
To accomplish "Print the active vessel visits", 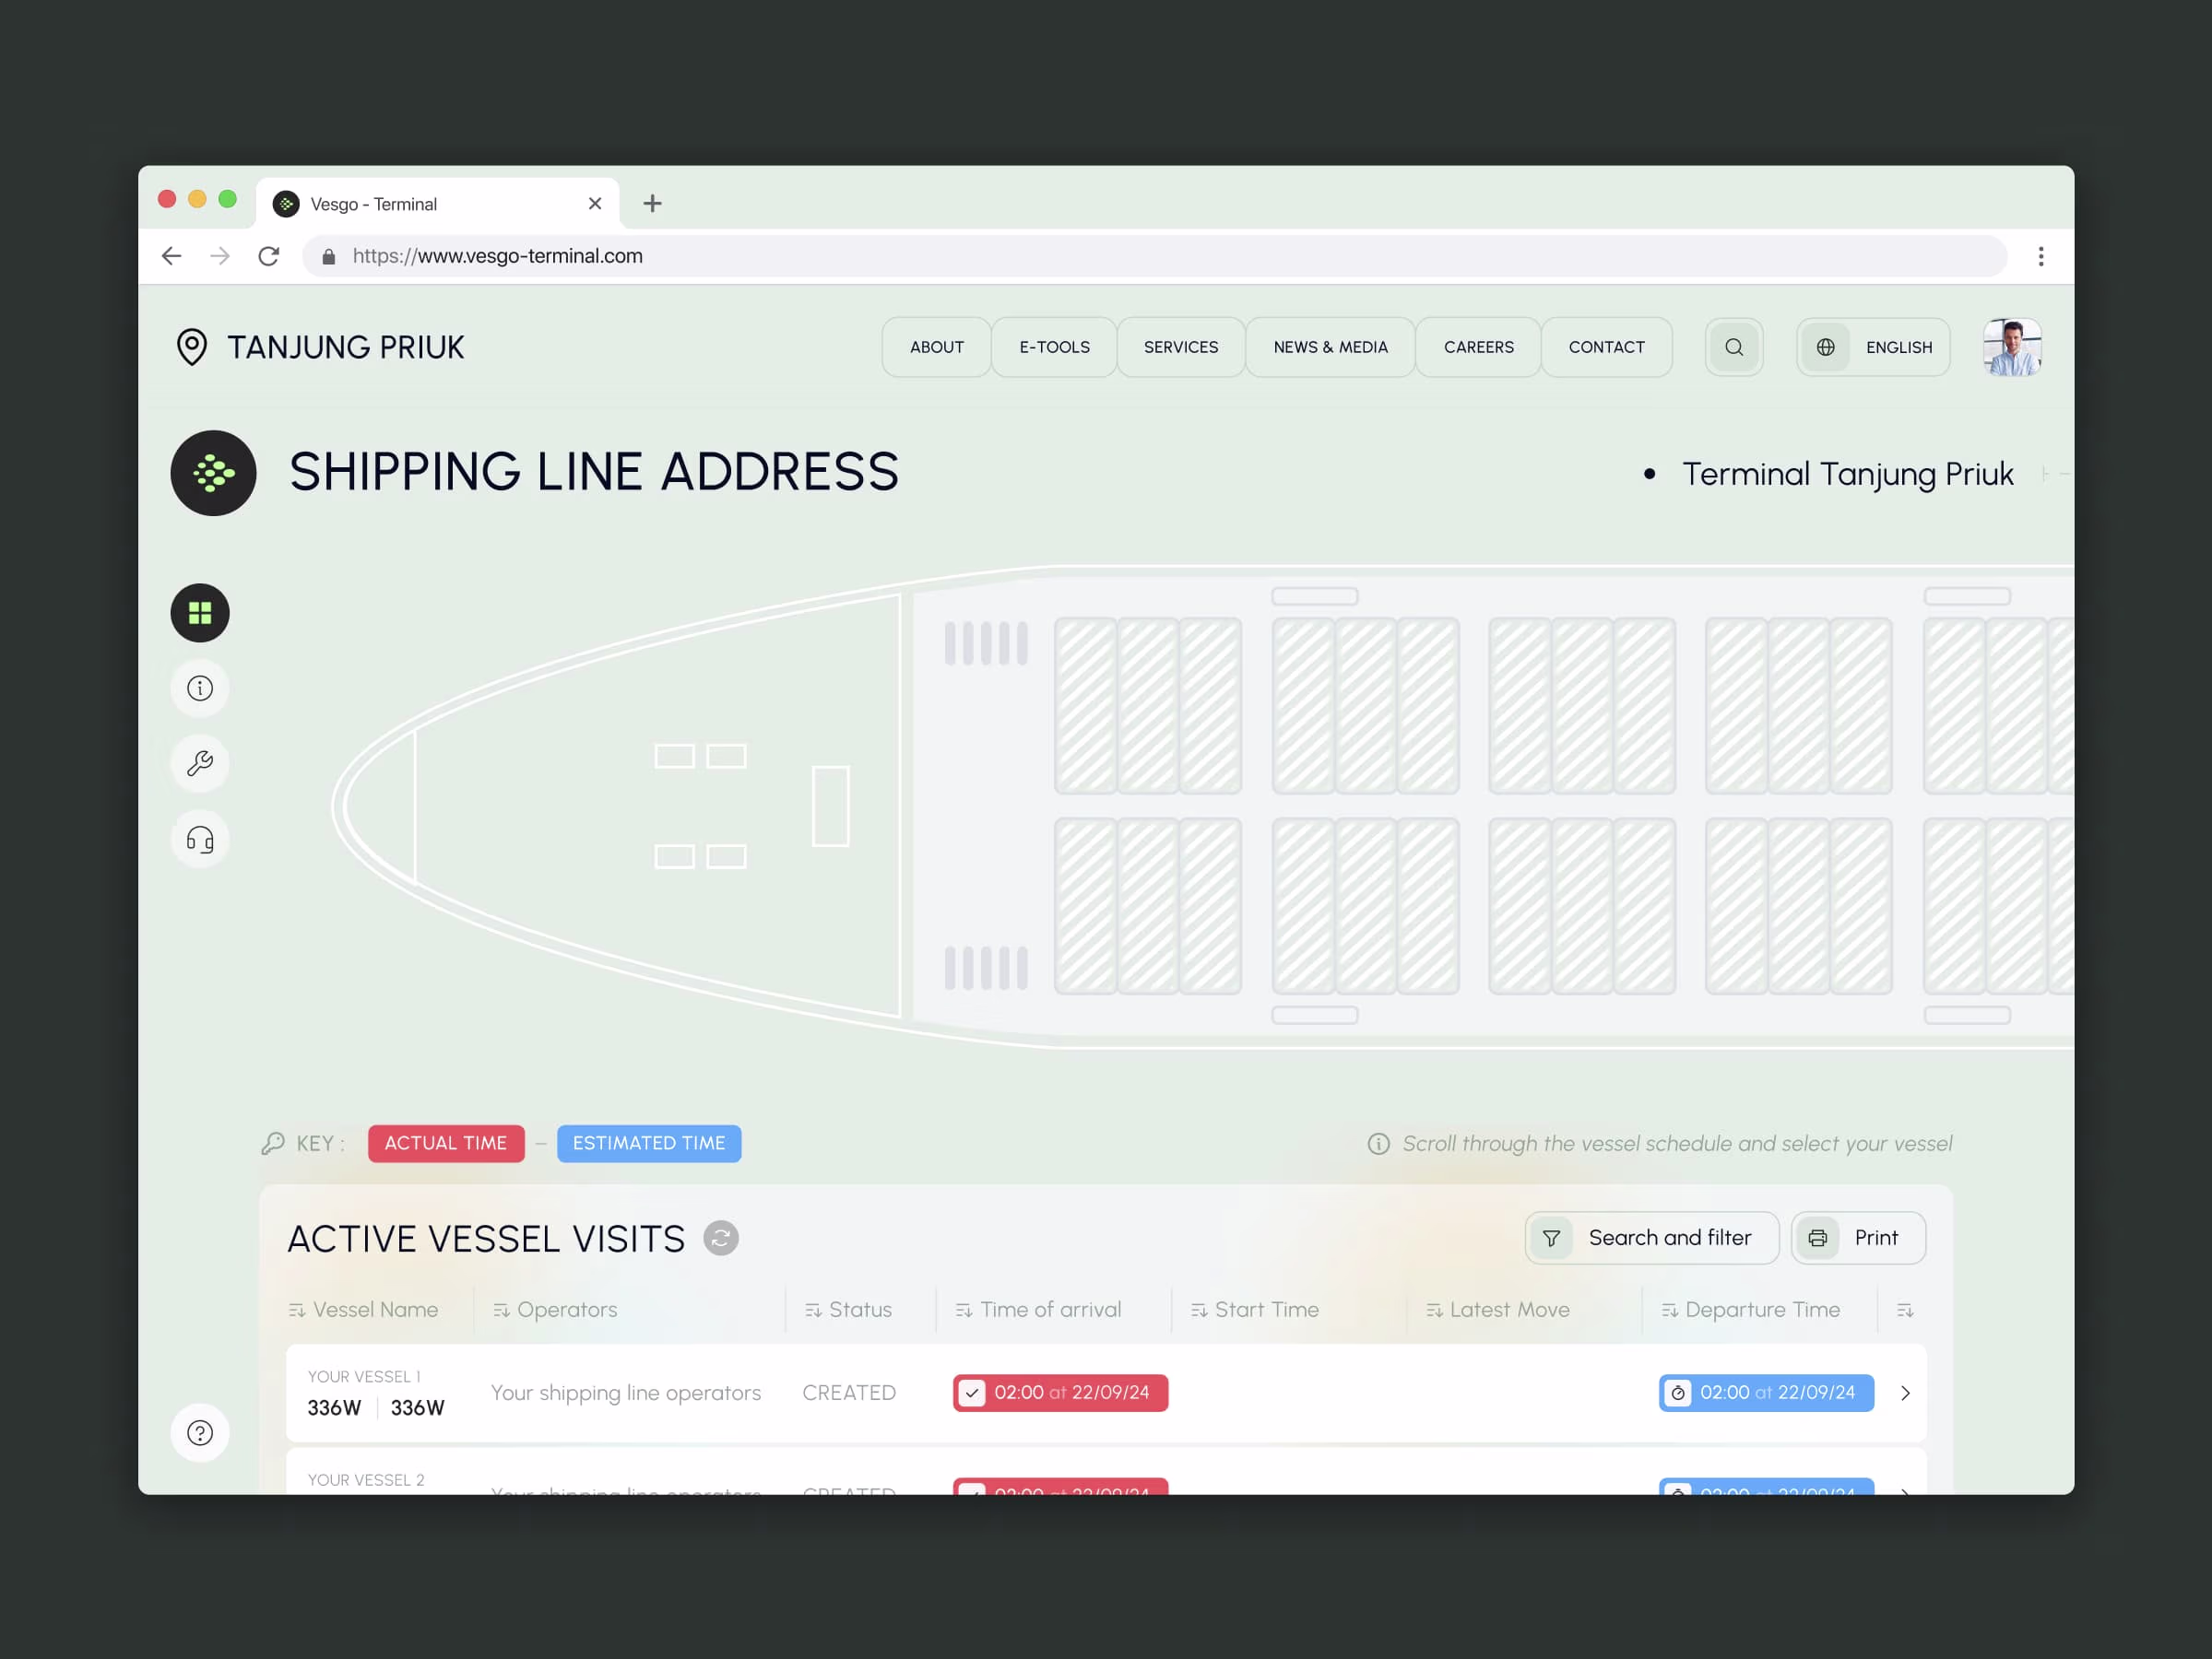I will coord(1857,1237).
